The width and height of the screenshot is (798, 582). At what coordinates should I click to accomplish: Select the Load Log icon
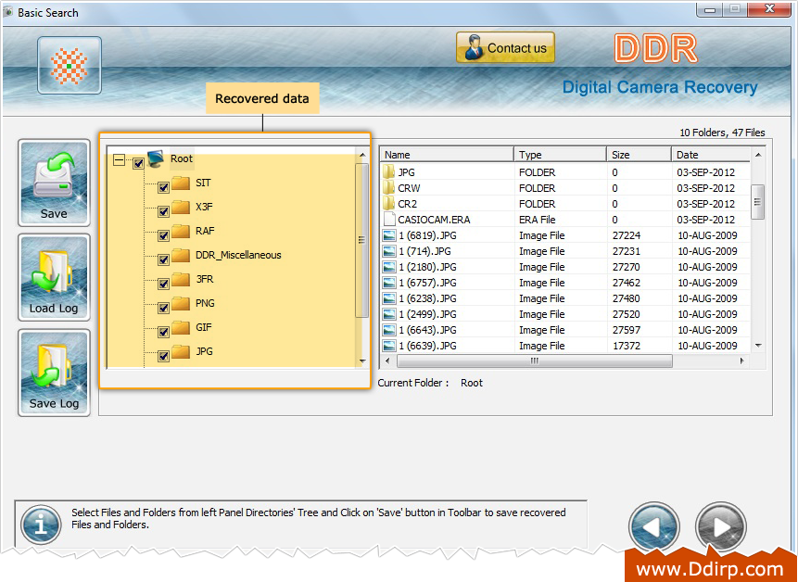53,277
